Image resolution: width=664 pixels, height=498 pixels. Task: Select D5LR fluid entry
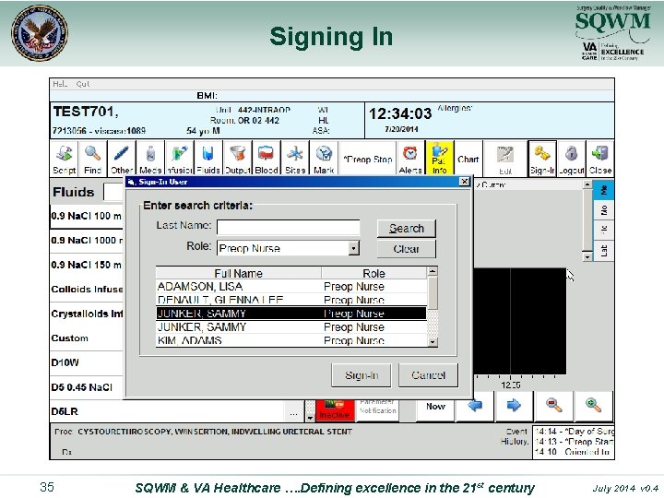click(167, 411)
